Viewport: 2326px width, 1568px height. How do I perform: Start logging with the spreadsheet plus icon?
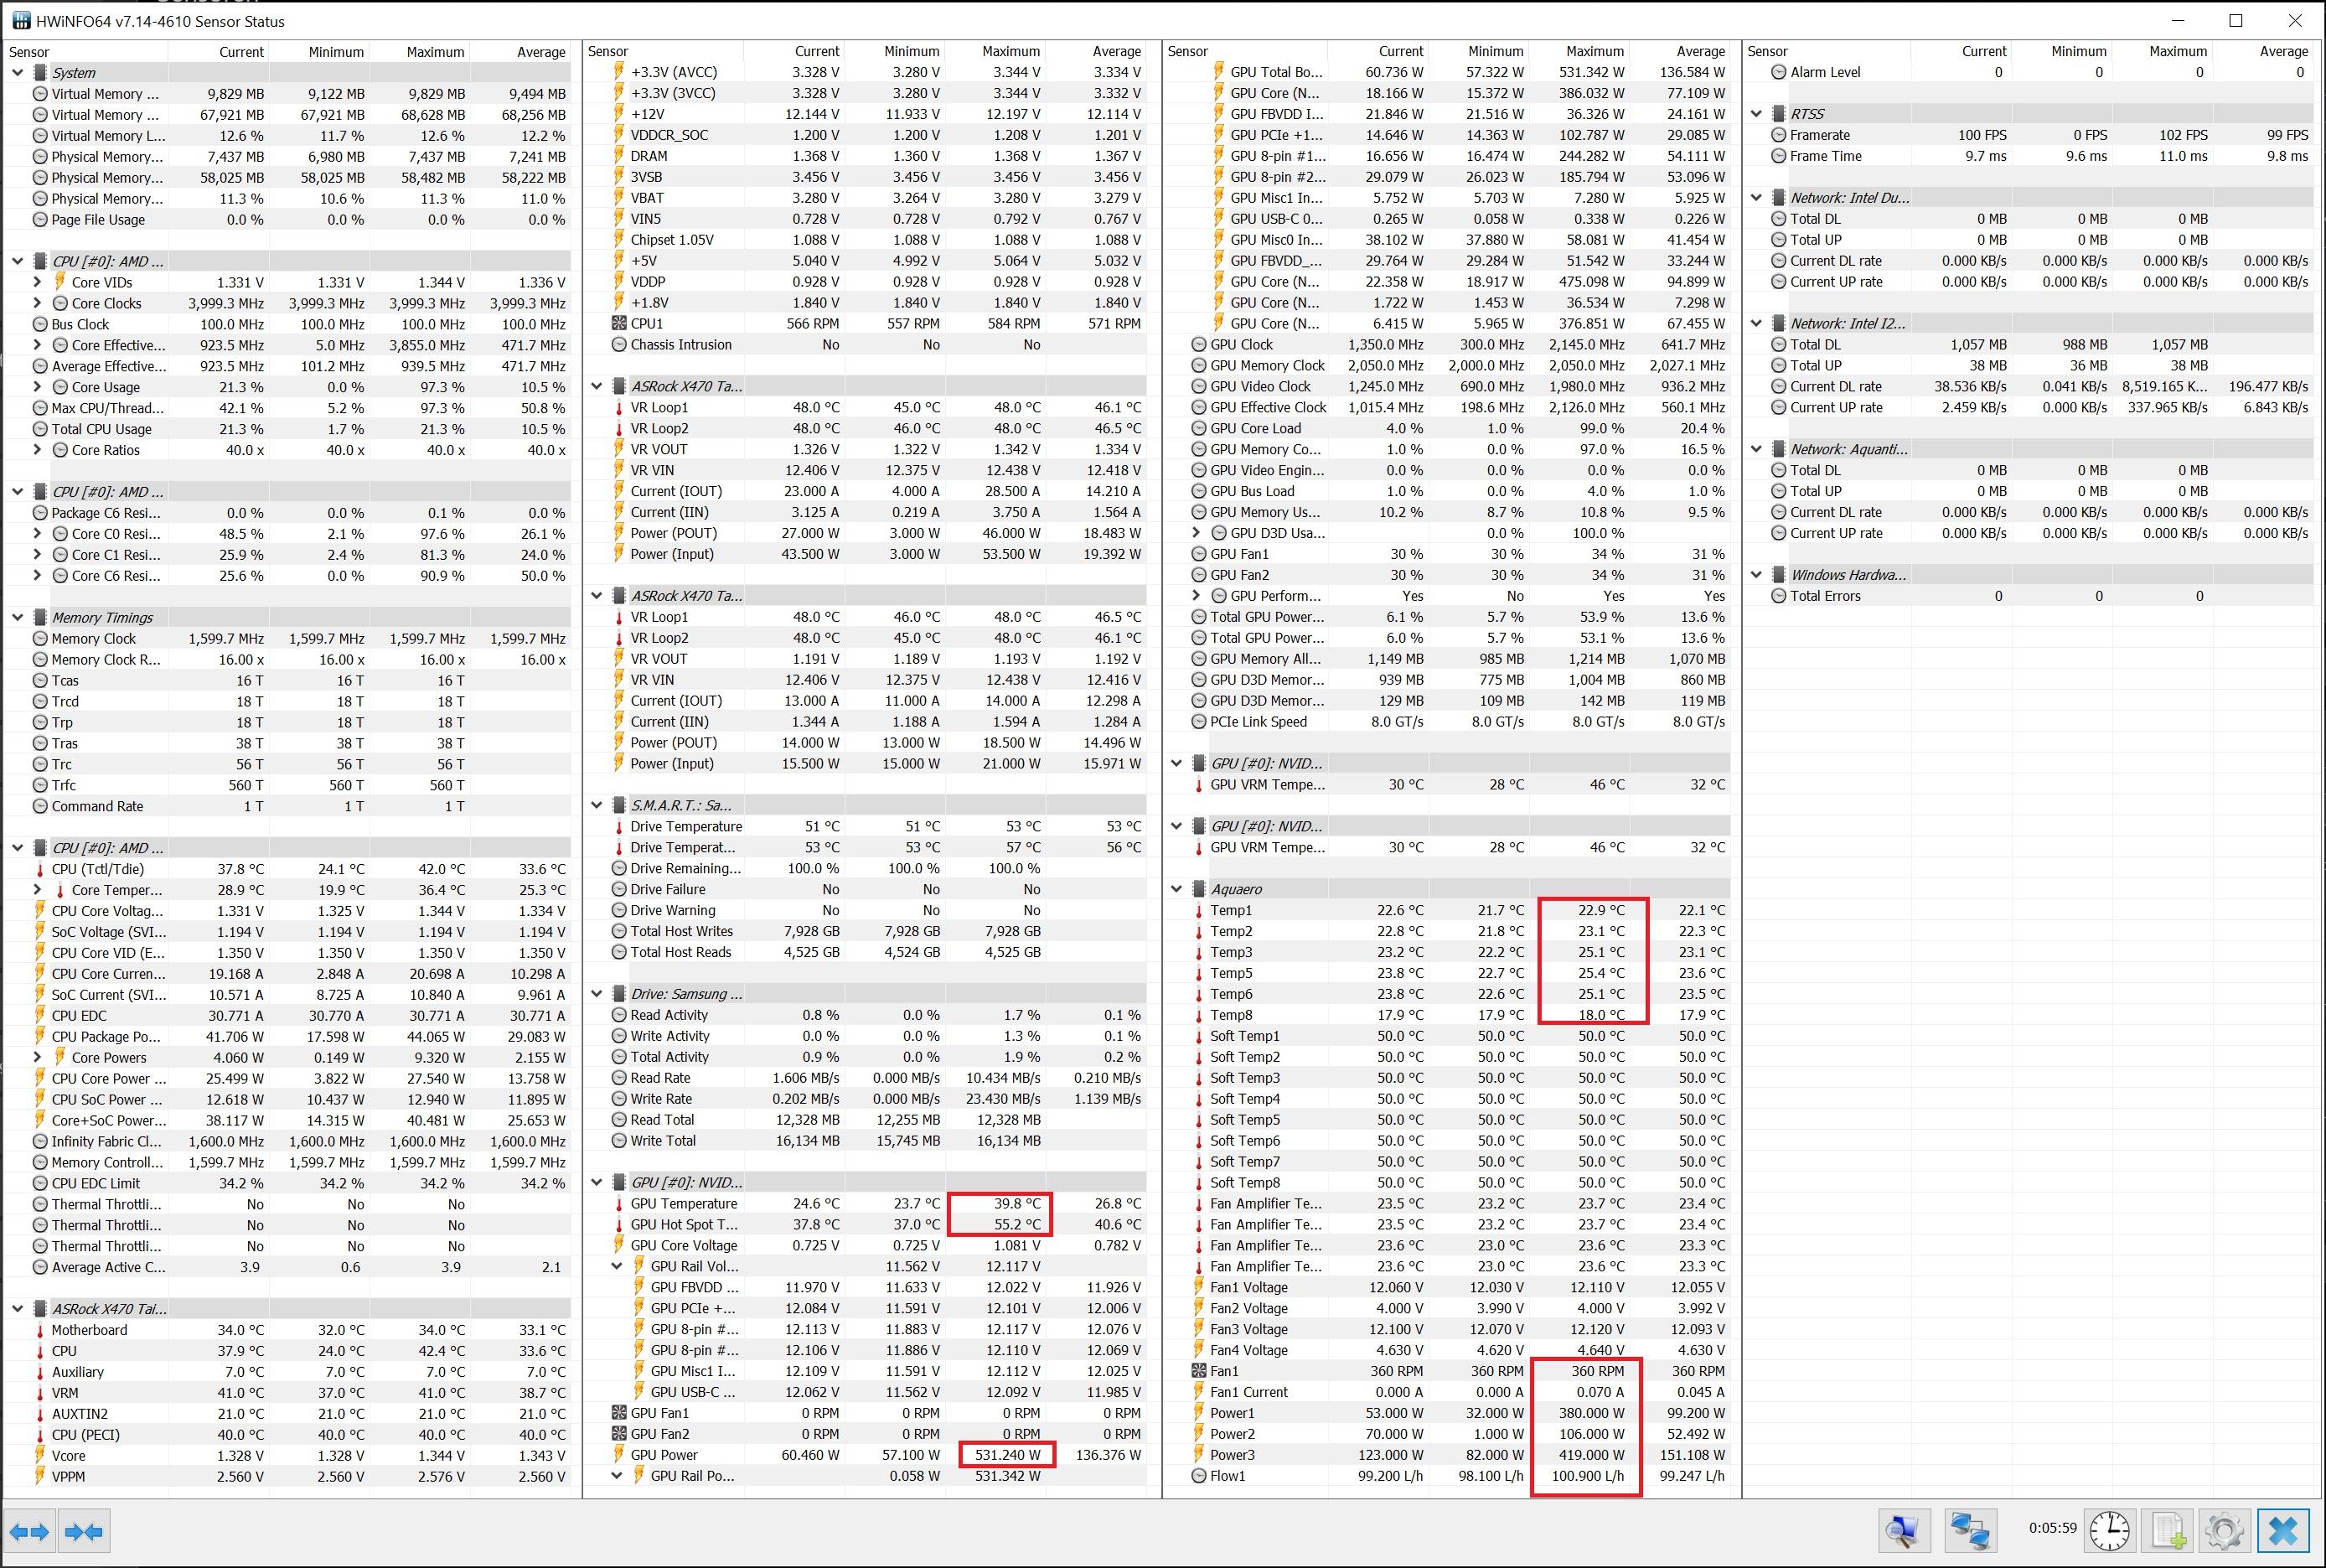click(x=2168, y=1530)
